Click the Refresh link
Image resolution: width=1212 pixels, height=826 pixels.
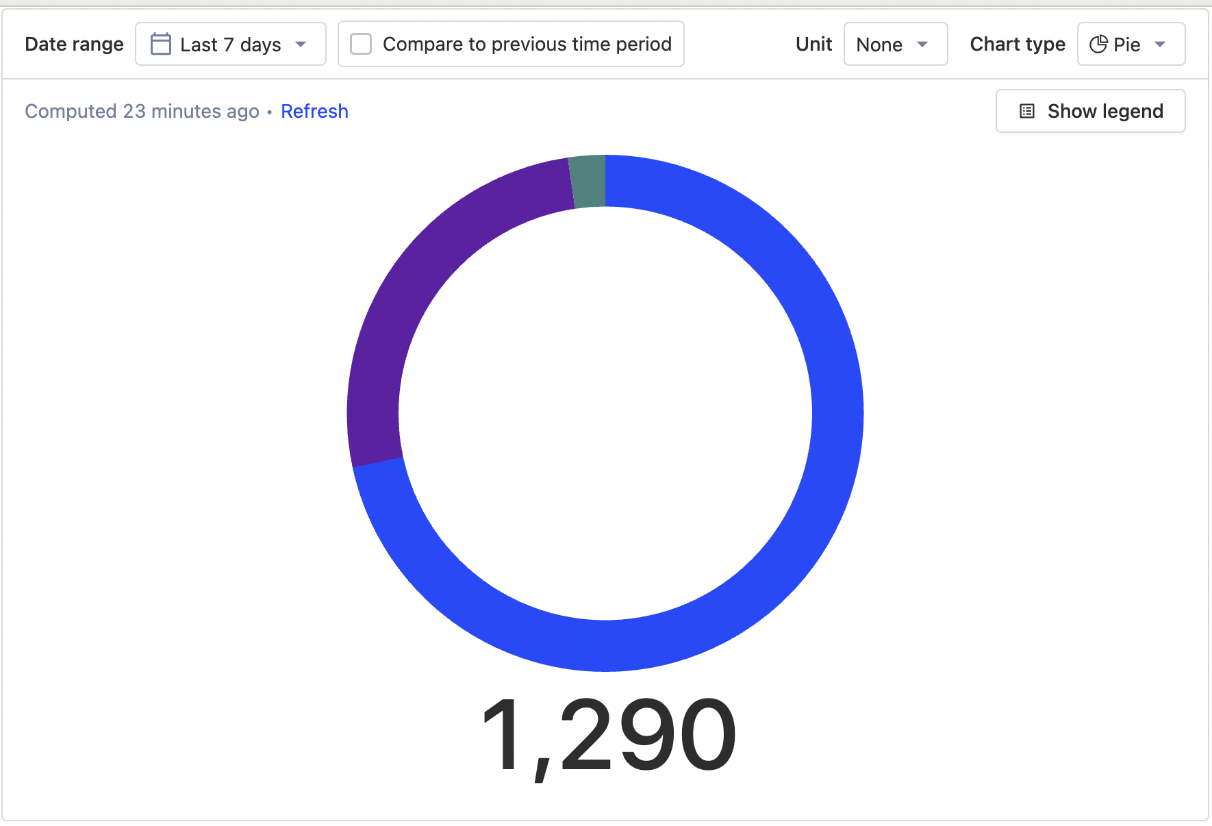pos(314,111)
